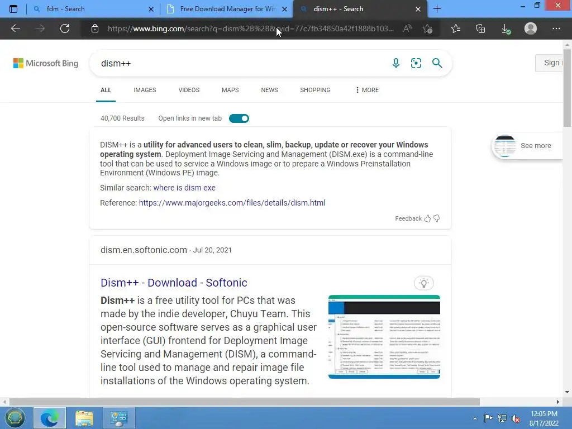Viewport: 572px width, 429px height.
Task: Switch to SHOPPING results
Action: 315,90
